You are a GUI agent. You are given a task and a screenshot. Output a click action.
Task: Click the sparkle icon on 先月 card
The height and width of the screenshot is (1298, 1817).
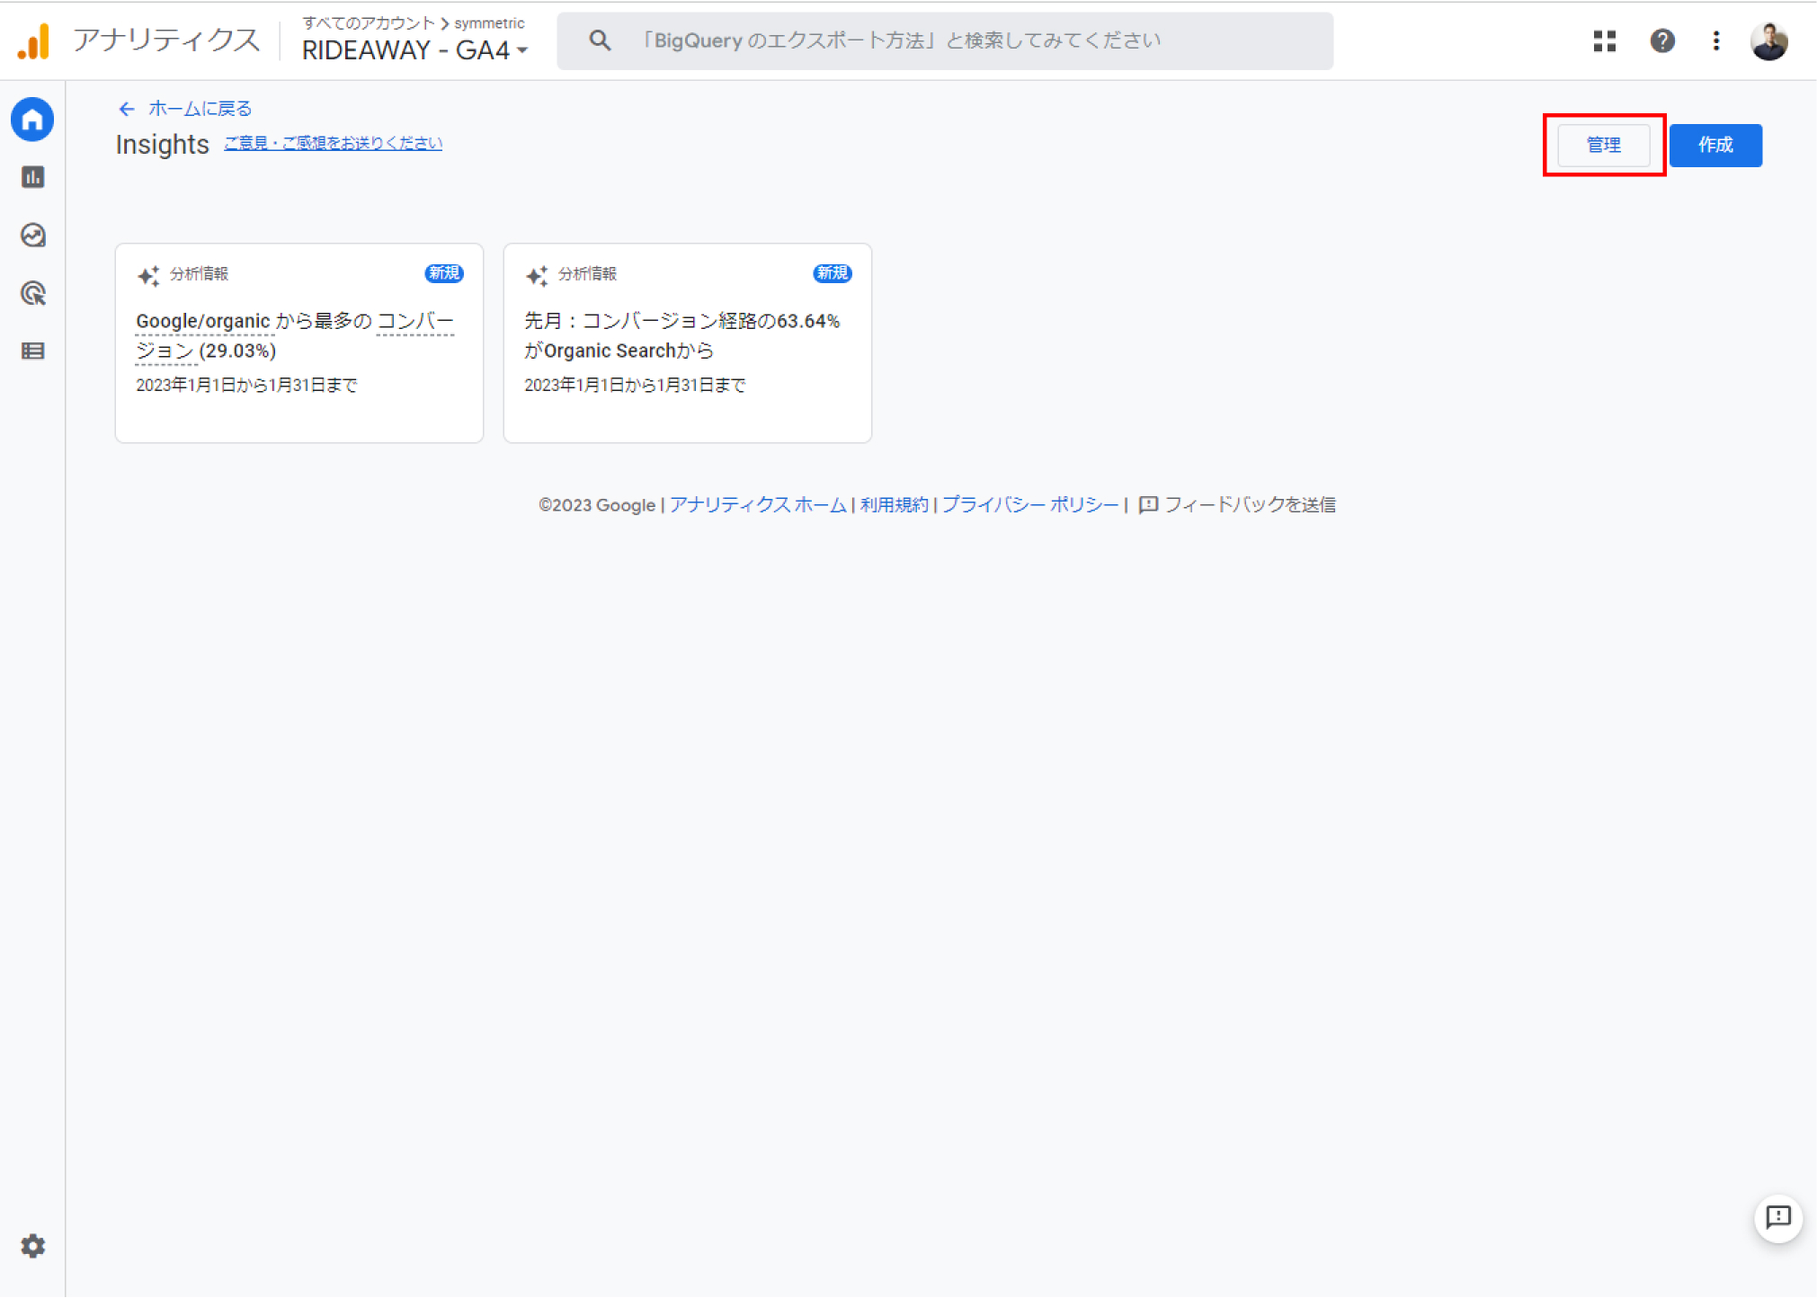[537, 275]
